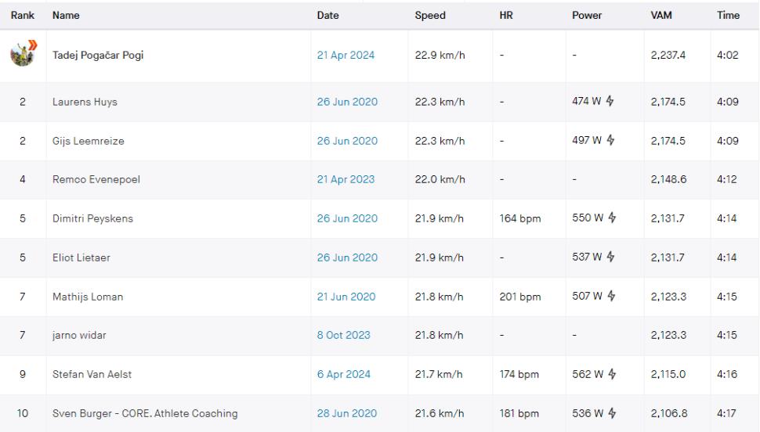Click the 21.6 km/h speed value
Image resolution: width=760 pixels, height=432 pixels.
439,413
